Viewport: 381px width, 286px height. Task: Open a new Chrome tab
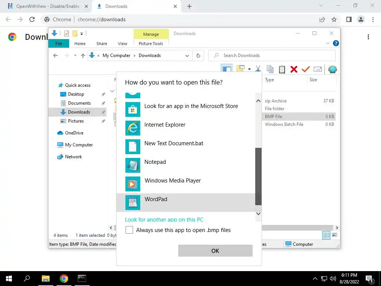pos(189,7)
